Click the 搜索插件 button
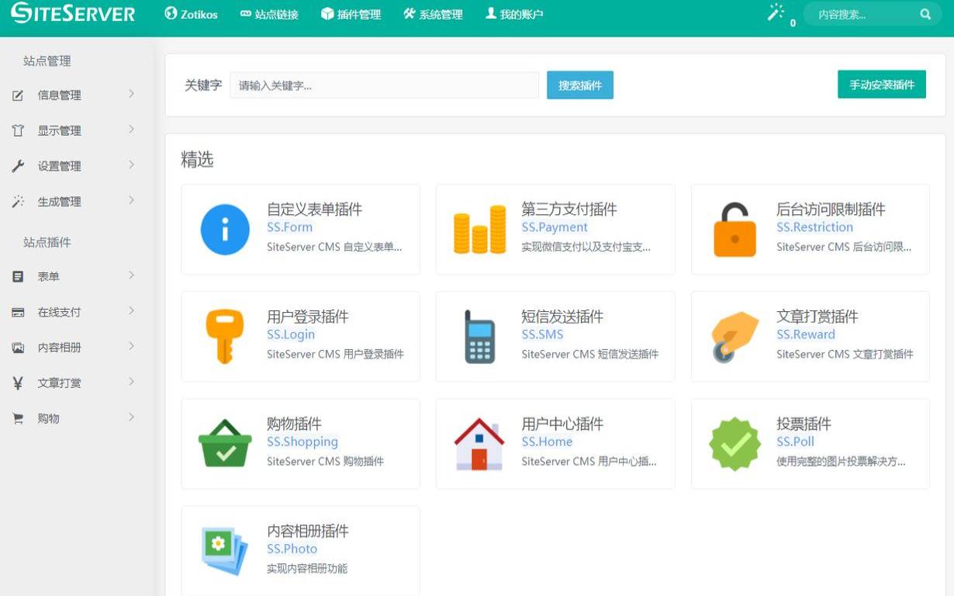954x596 pixels. (x=579, y=85)
